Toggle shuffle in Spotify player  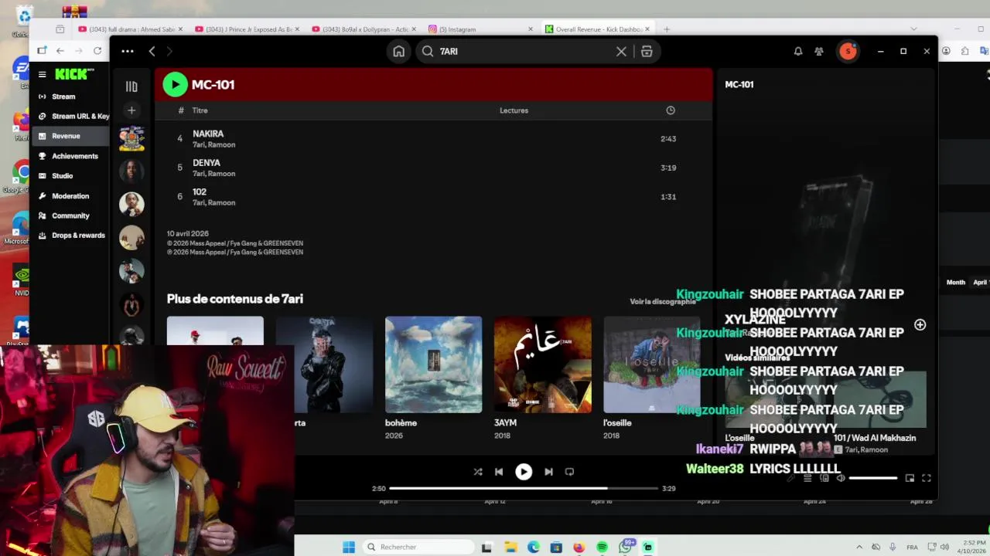click(x=478, y=471)
